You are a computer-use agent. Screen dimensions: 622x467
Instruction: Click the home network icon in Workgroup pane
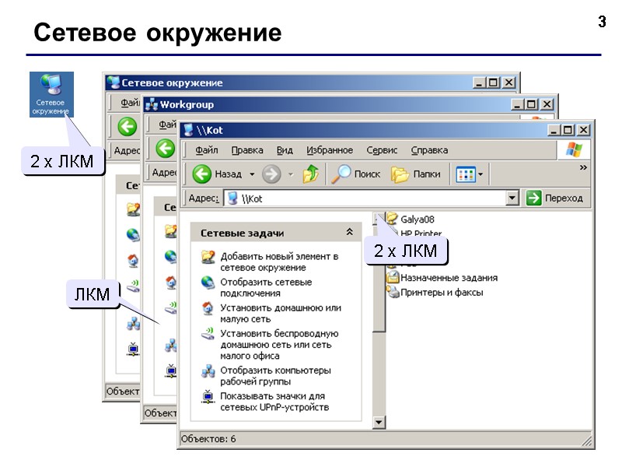[x=171, y=282]
